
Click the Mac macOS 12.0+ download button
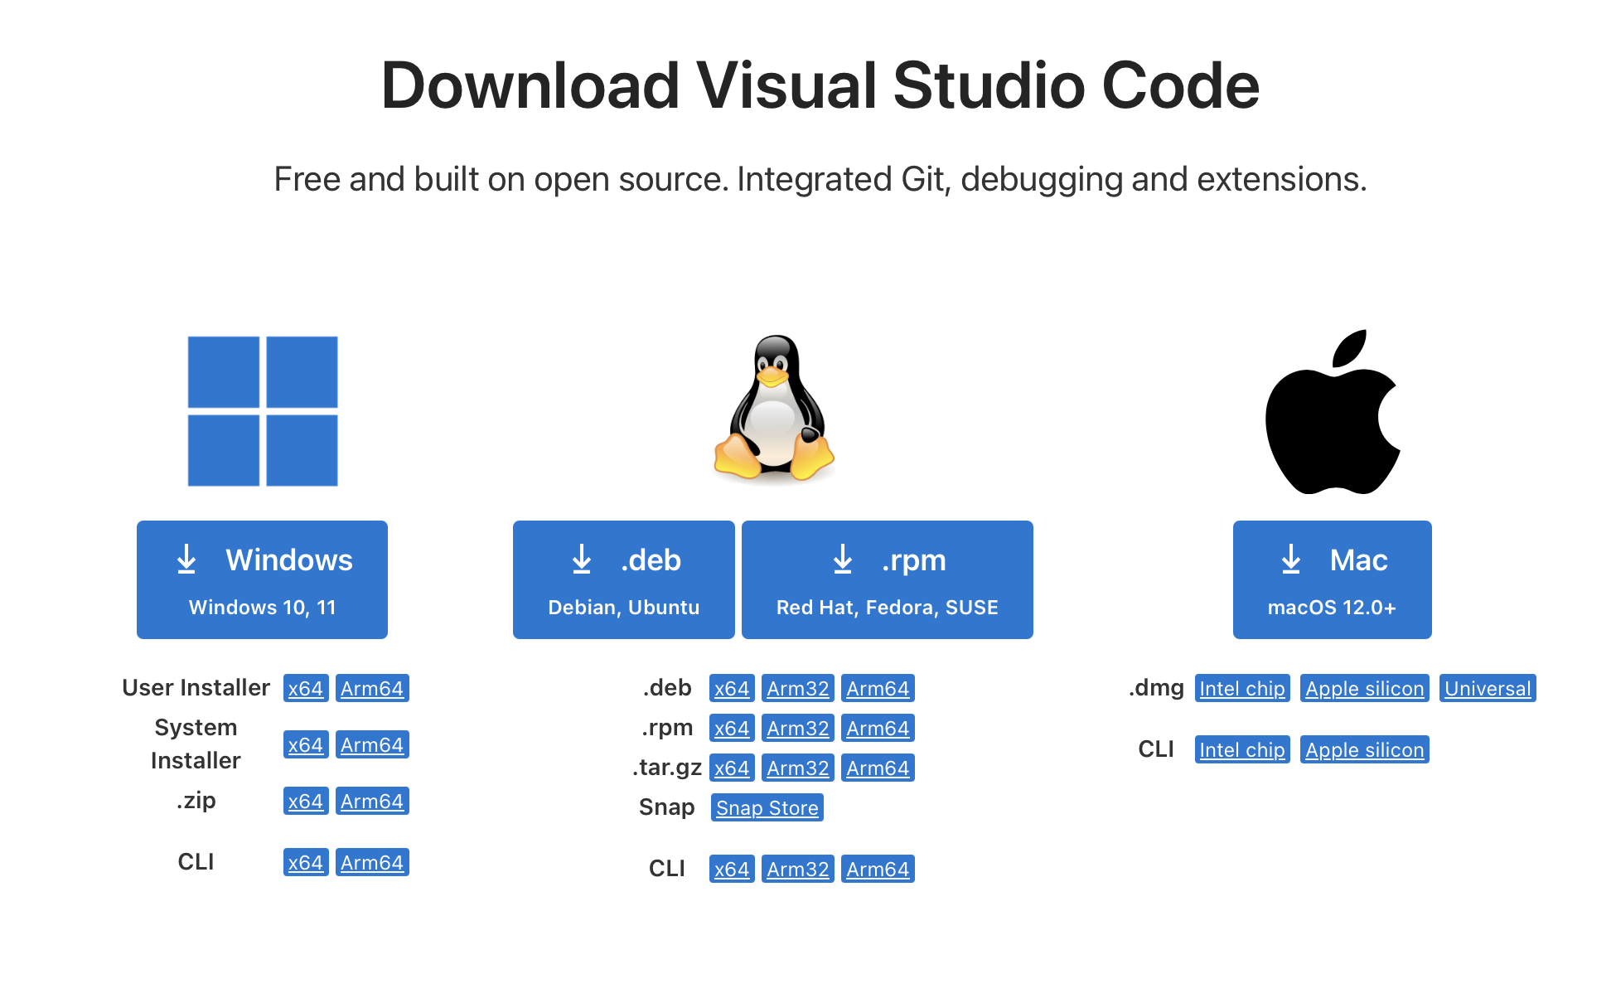(x=1333, y=579)
